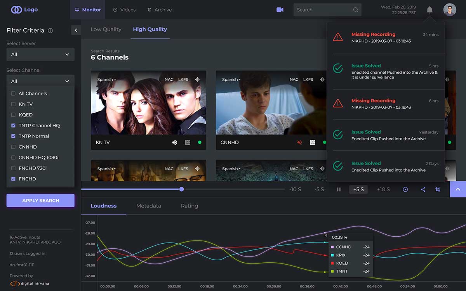Image resolution: width=466 pixels, height=291 pixels.
Task: Open Spanish dropdown on second-row middle thumbnail
Action: coord(231,169)
